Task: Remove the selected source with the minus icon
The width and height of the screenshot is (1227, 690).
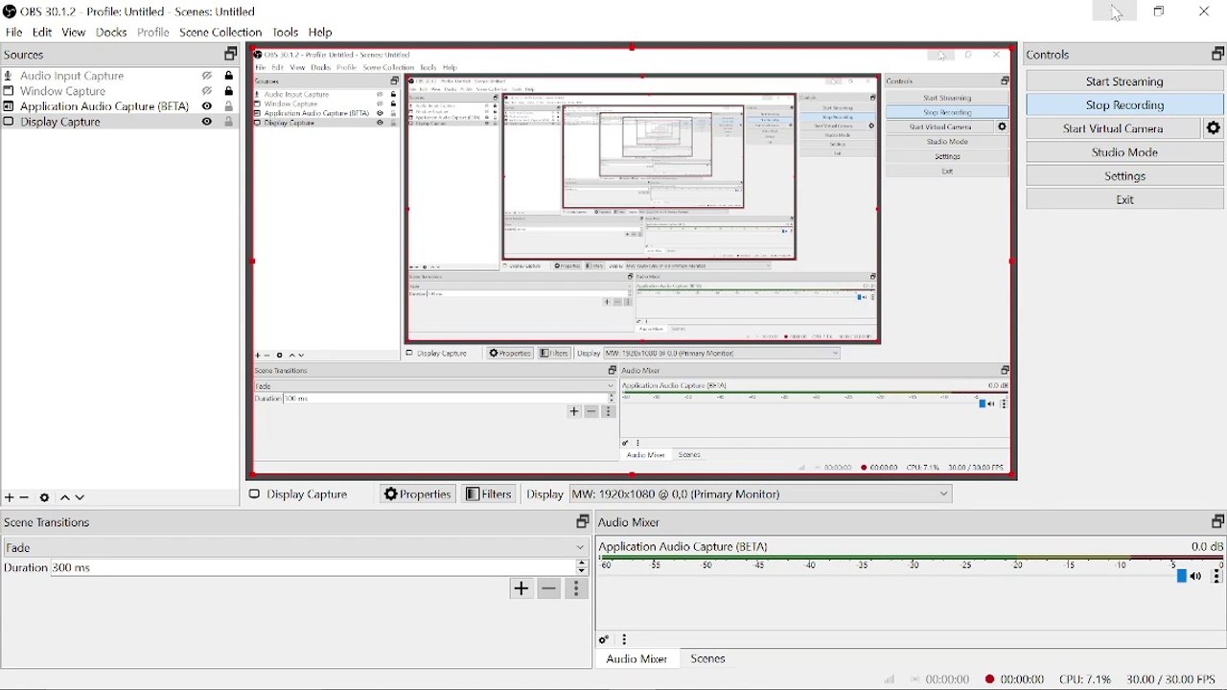Action: point(25,498)
